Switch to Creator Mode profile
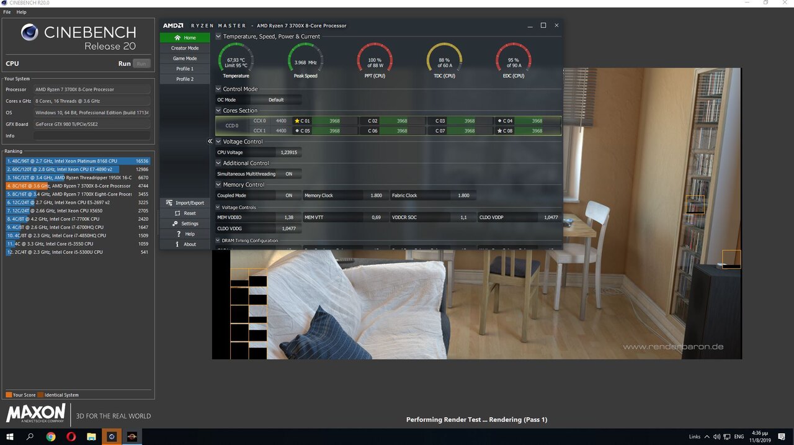This screenshot has height=445, width=794. pos(185,48)
